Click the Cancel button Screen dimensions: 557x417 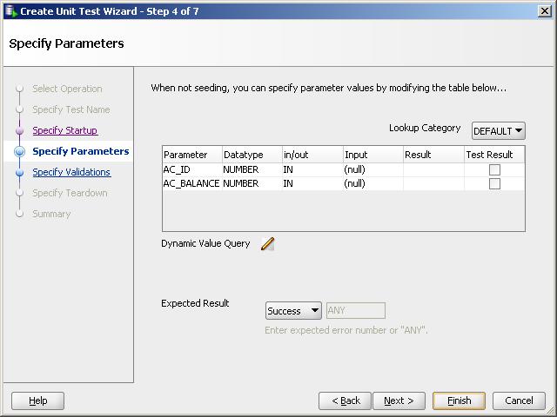click(x=519, y=400)
